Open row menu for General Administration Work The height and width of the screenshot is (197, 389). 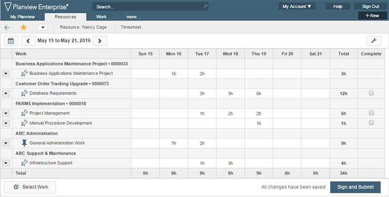pos(6,143)
